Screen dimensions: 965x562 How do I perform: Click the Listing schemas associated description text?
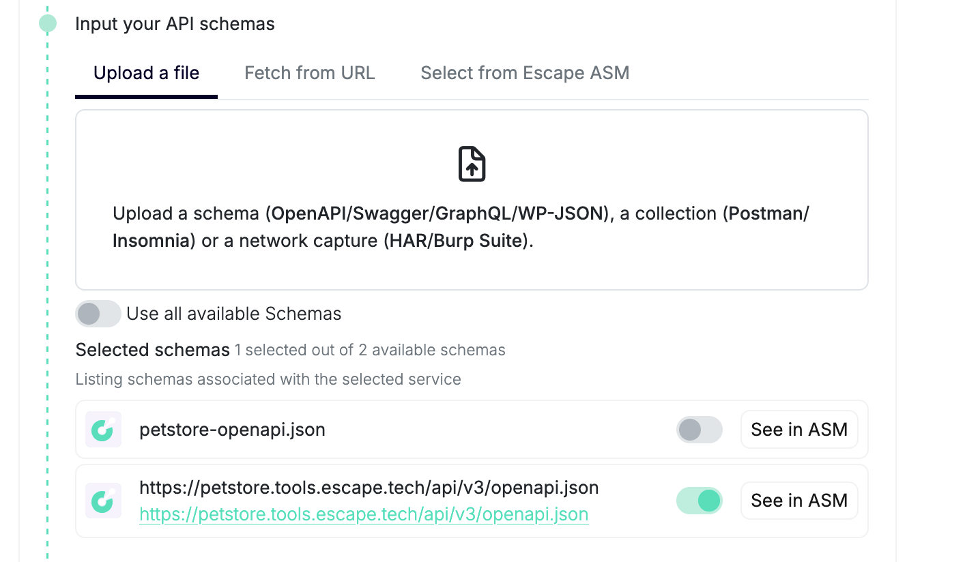coord(268,379)
